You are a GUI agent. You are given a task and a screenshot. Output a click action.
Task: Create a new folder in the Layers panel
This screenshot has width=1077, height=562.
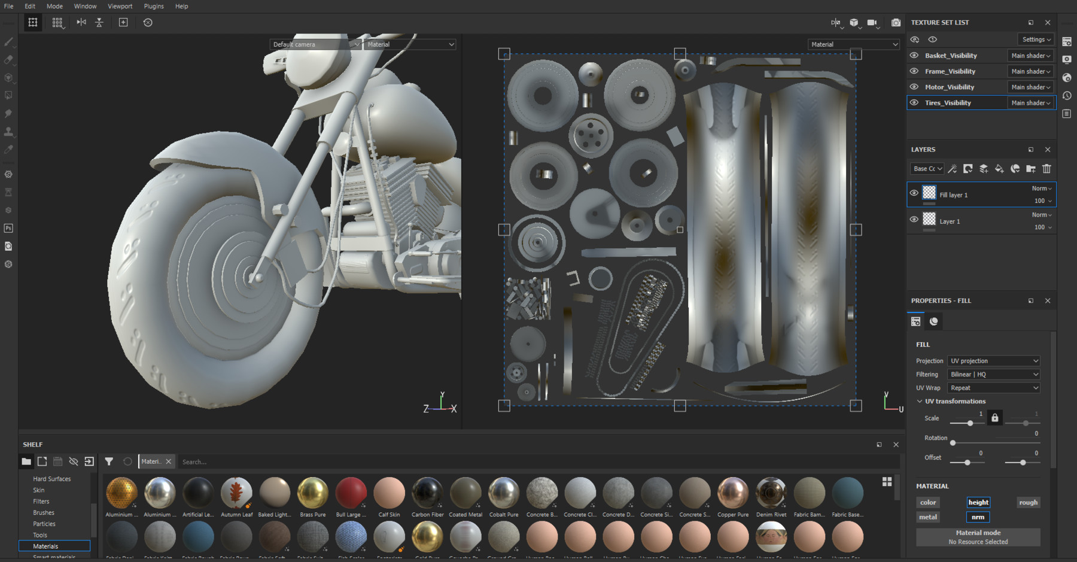pyautogui.click(x=1031, y=169)
